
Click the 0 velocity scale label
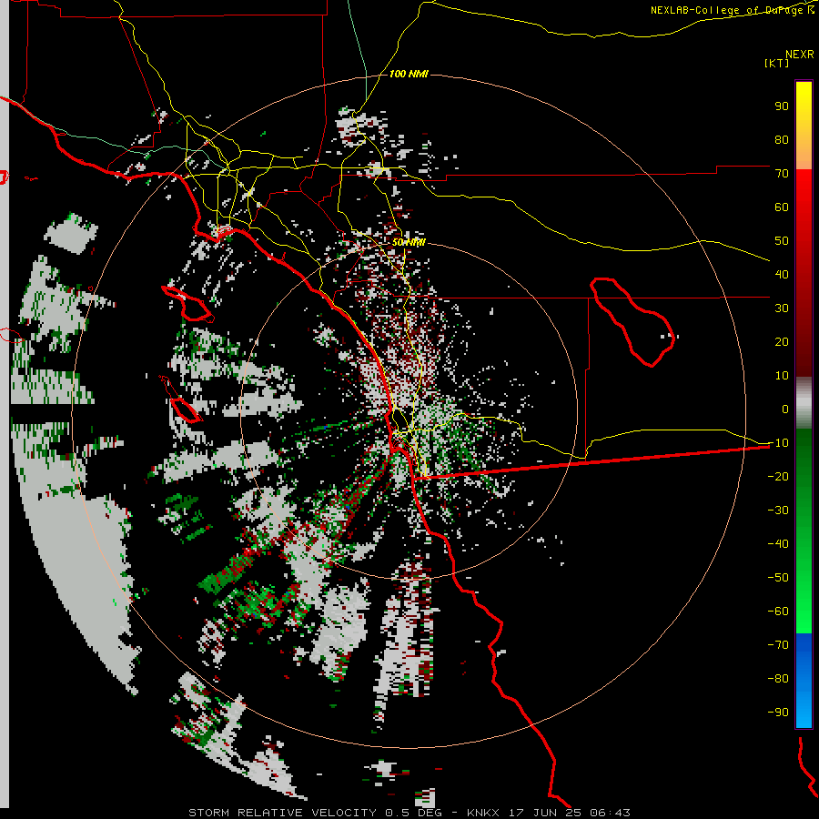tap(785, 409)
